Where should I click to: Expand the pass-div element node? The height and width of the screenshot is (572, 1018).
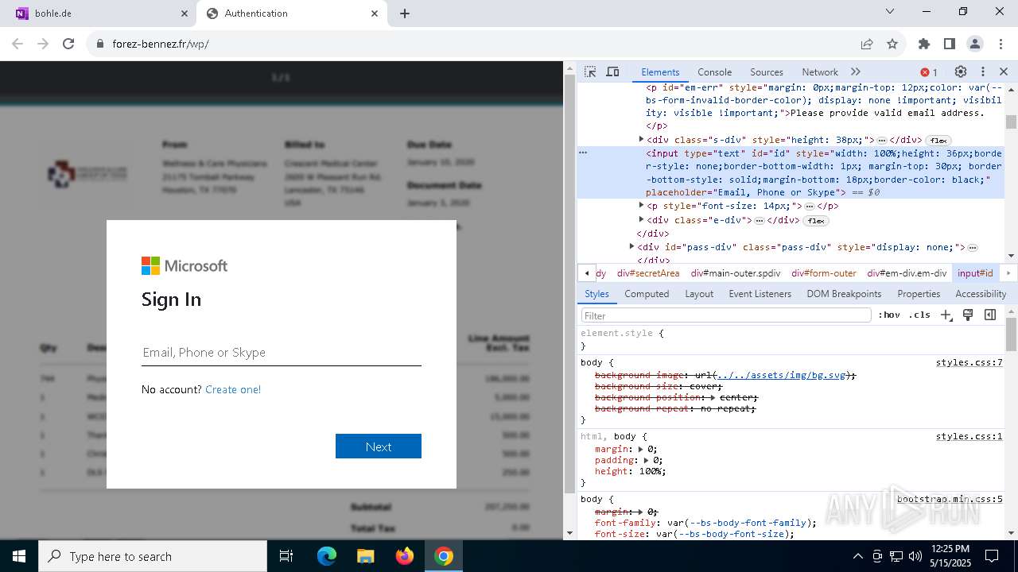632,246
